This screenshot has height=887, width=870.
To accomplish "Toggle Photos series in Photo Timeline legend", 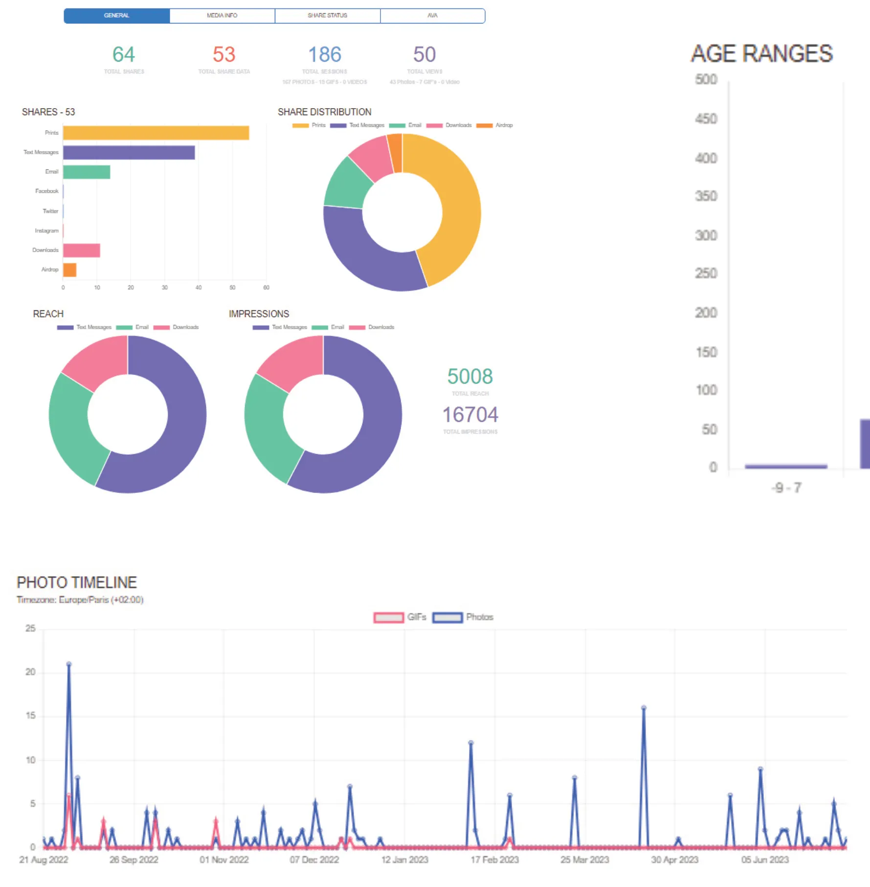I will coord(462,617).
